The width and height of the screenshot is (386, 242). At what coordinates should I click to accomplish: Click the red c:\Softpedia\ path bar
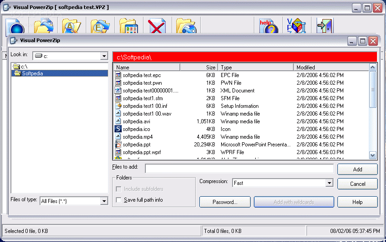click(245, 57)
